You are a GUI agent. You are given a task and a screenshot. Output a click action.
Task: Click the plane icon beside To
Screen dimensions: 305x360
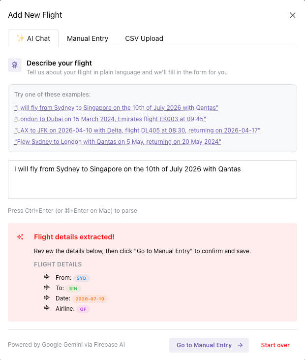point(47,288)
